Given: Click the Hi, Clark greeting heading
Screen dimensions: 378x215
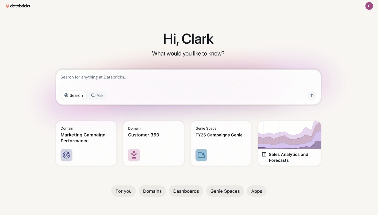Looking at the screenshot, I should click(x=188, y=39).
